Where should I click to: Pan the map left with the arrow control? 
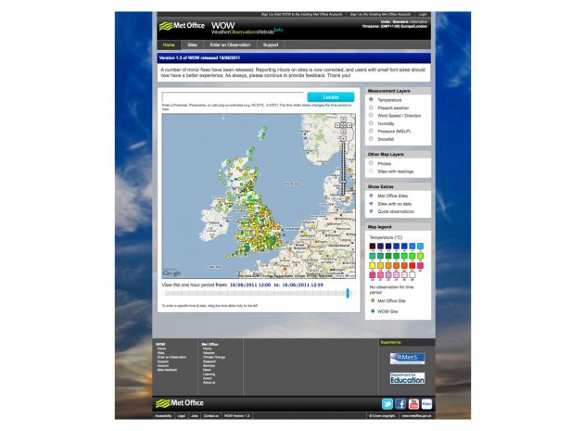pos(337,125)
